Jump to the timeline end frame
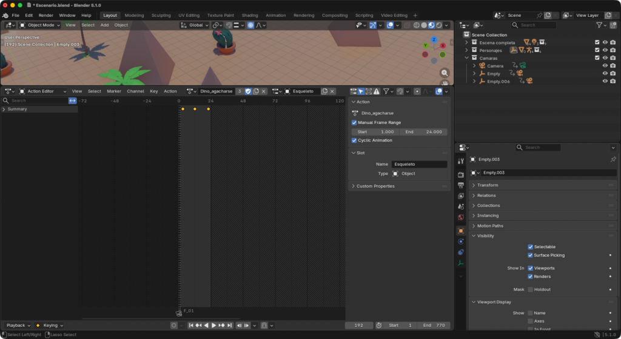This screenshot has height=339, width=621. [x=229, y=326]
